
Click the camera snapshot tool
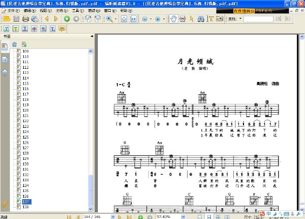220,19
